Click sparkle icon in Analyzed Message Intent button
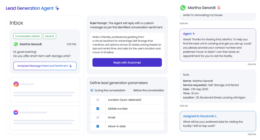Image resolution: width=260 pixels, height=140 pixels. (x=71, y=66)
